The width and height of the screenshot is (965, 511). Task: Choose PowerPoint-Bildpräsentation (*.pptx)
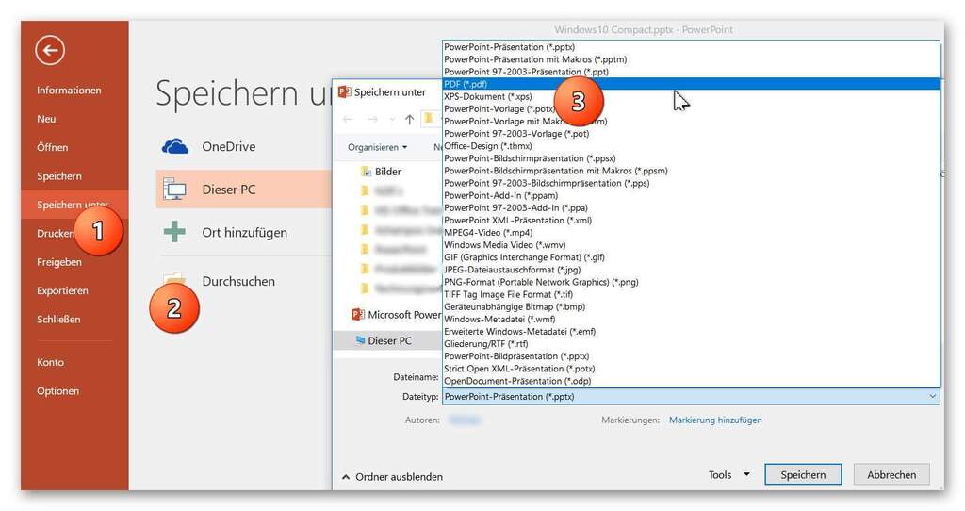691,355
